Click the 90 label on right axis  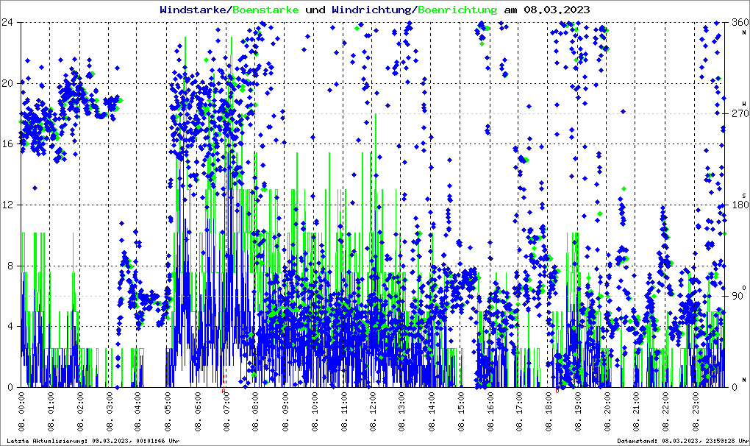click(739, 296)
